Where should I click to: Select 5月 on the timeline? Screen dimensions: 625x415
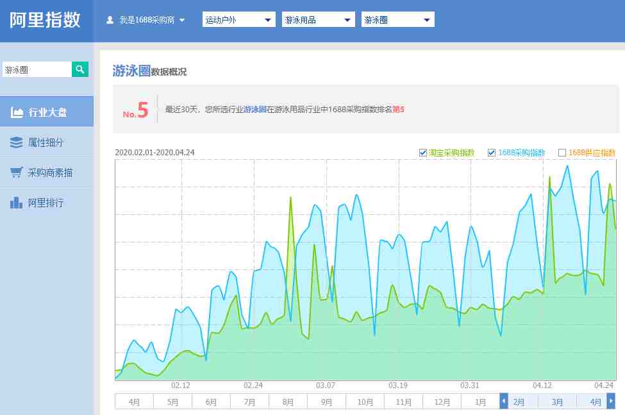(x=172, y=402)
